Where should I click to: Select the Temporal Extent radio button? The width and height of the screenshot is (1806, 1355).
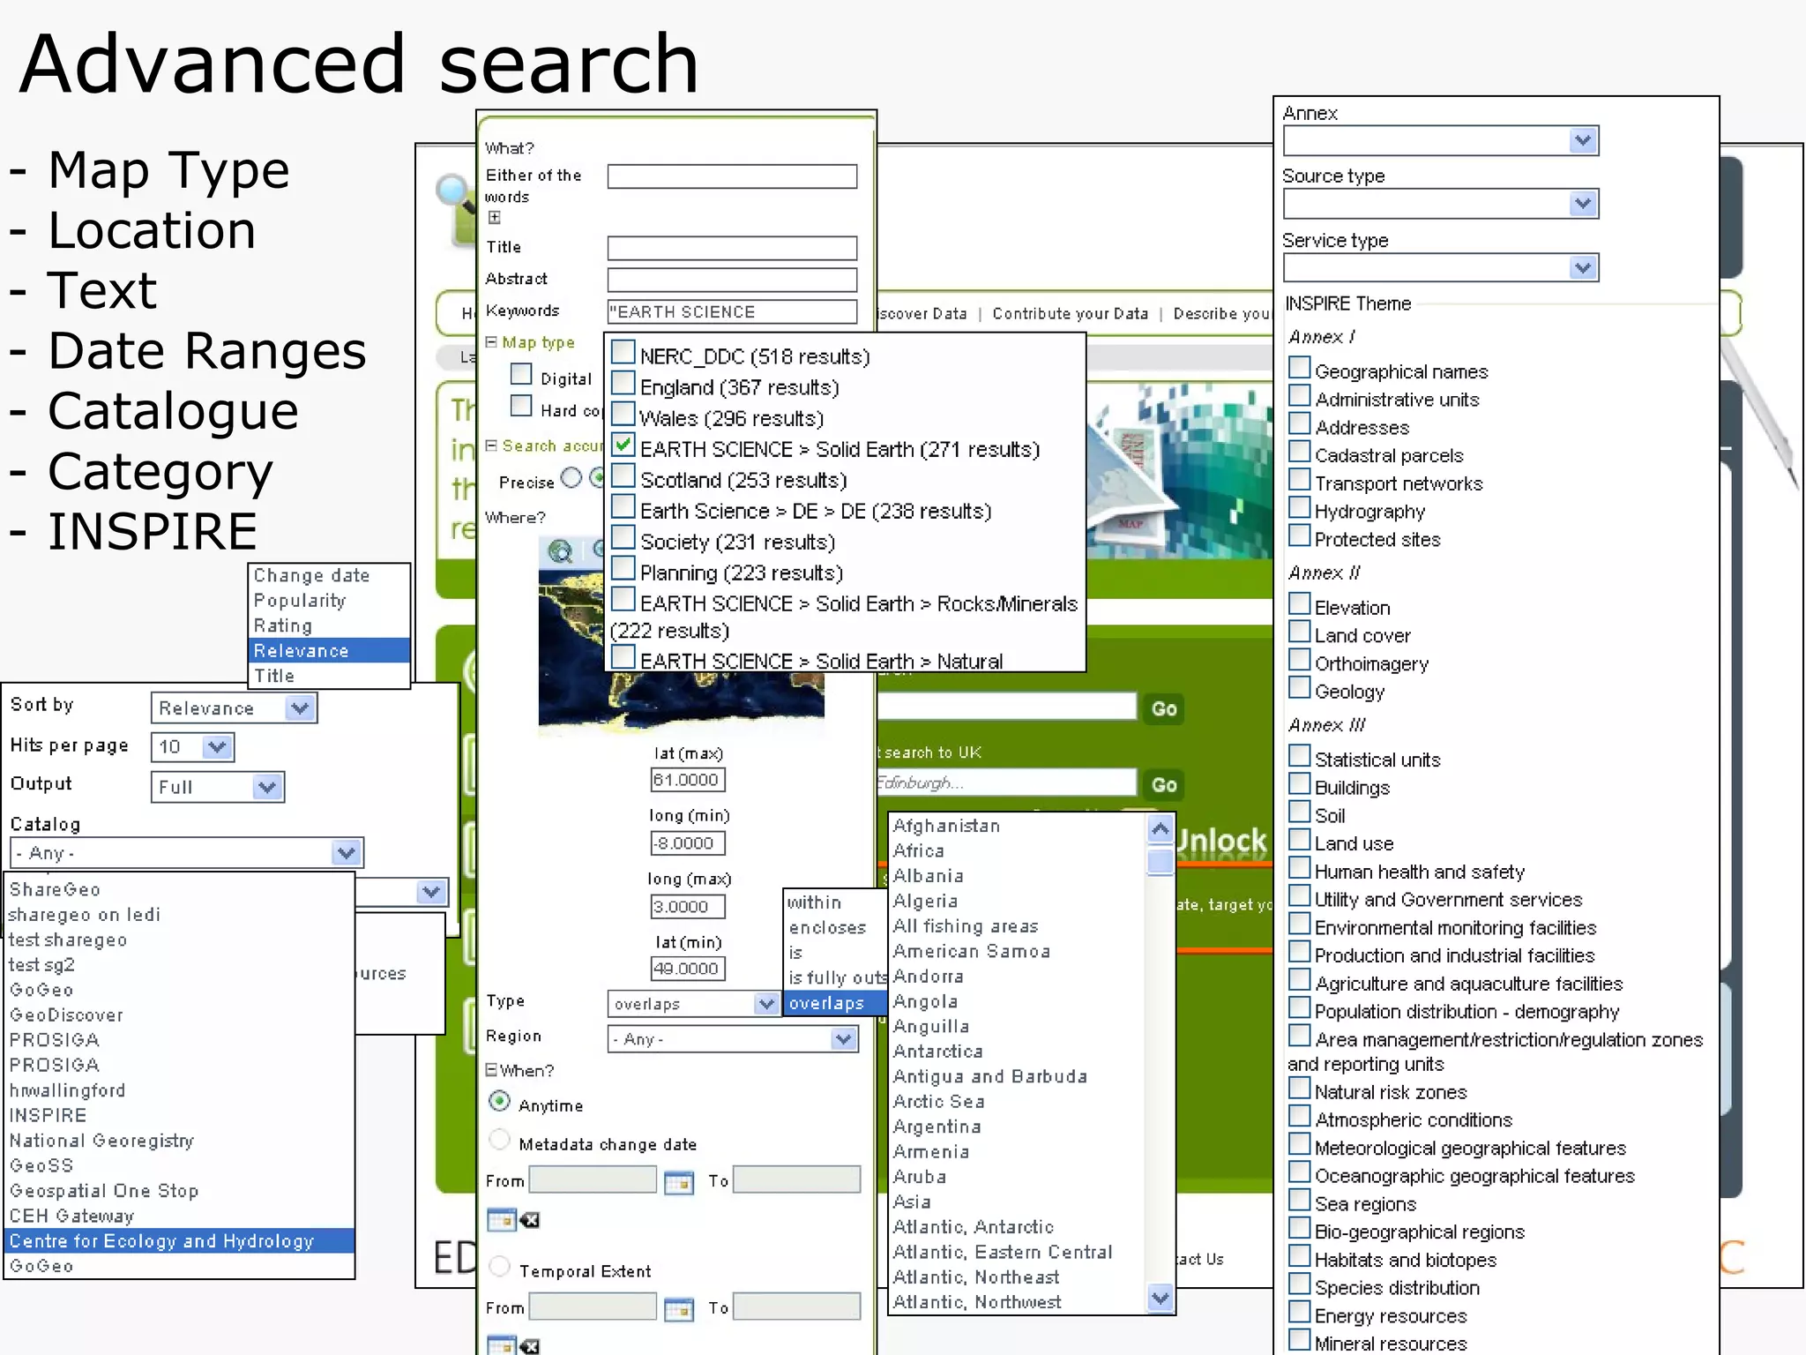[x=499, y=1268]
